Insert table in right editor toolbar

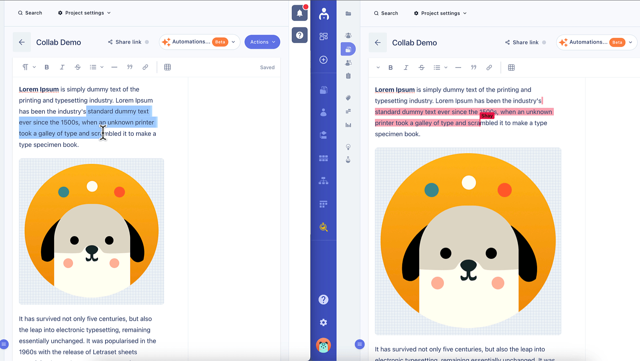click(x=511, y=68)
